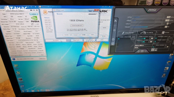Toggle the OpenGL checkbox in GPU-Z
Screen dimensions: 174x97
click(38, 53)
